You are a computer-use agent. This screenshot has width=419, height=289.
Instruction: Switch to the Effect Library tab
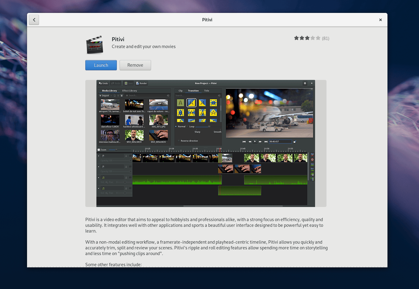[x=129, y=91]
